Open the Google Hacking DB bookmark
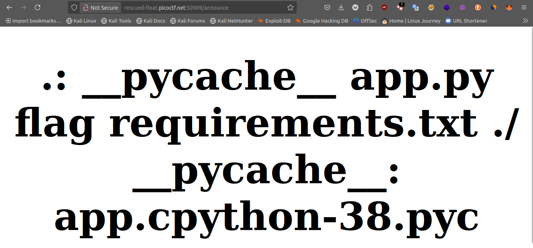533x248 pixels. click(322, 21)
